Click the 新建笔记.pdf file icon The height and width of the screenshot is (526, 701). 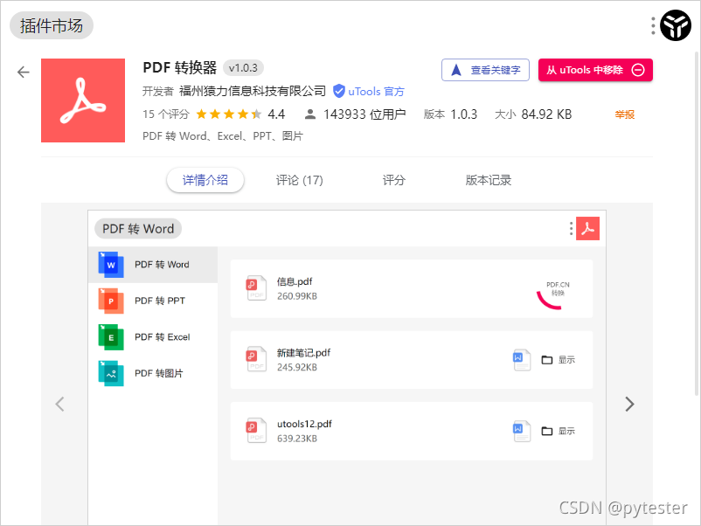click(x=256, y=359)
